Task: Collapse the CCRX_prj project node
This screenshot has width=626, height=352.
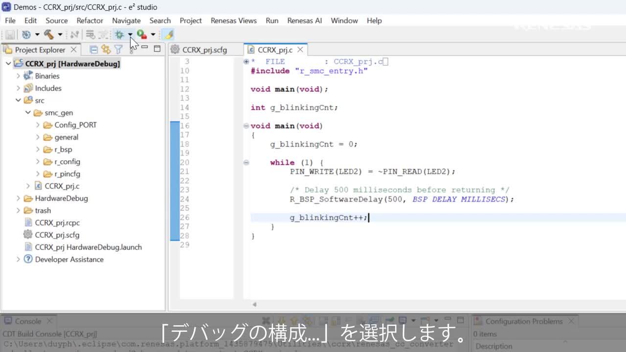Action: 8,64
